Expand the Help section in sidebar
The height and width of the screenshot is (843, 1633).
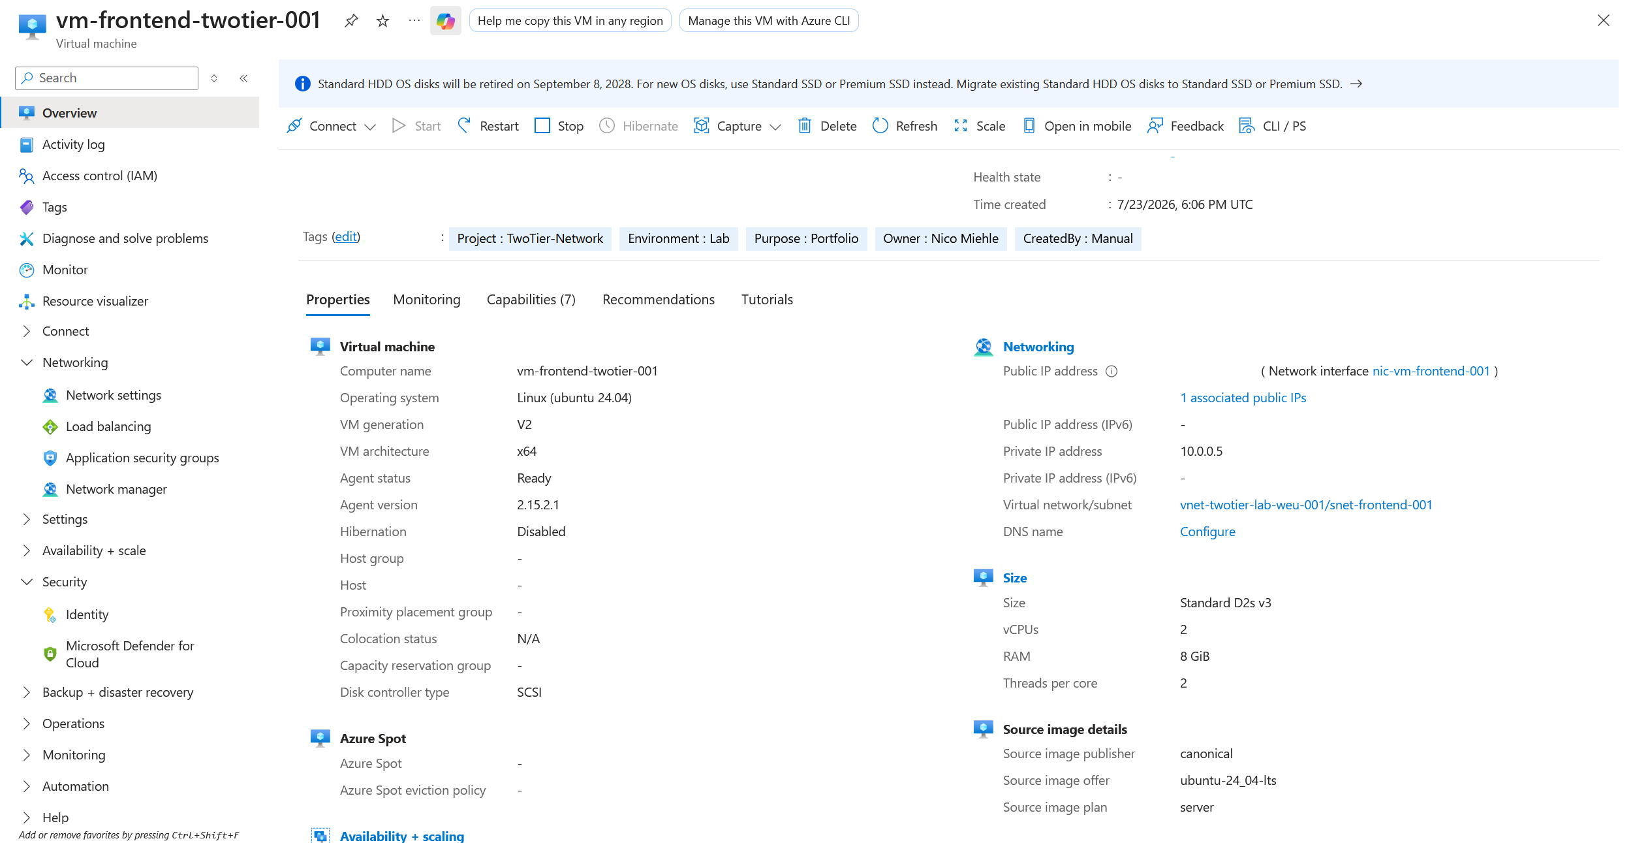pos(27,818)
